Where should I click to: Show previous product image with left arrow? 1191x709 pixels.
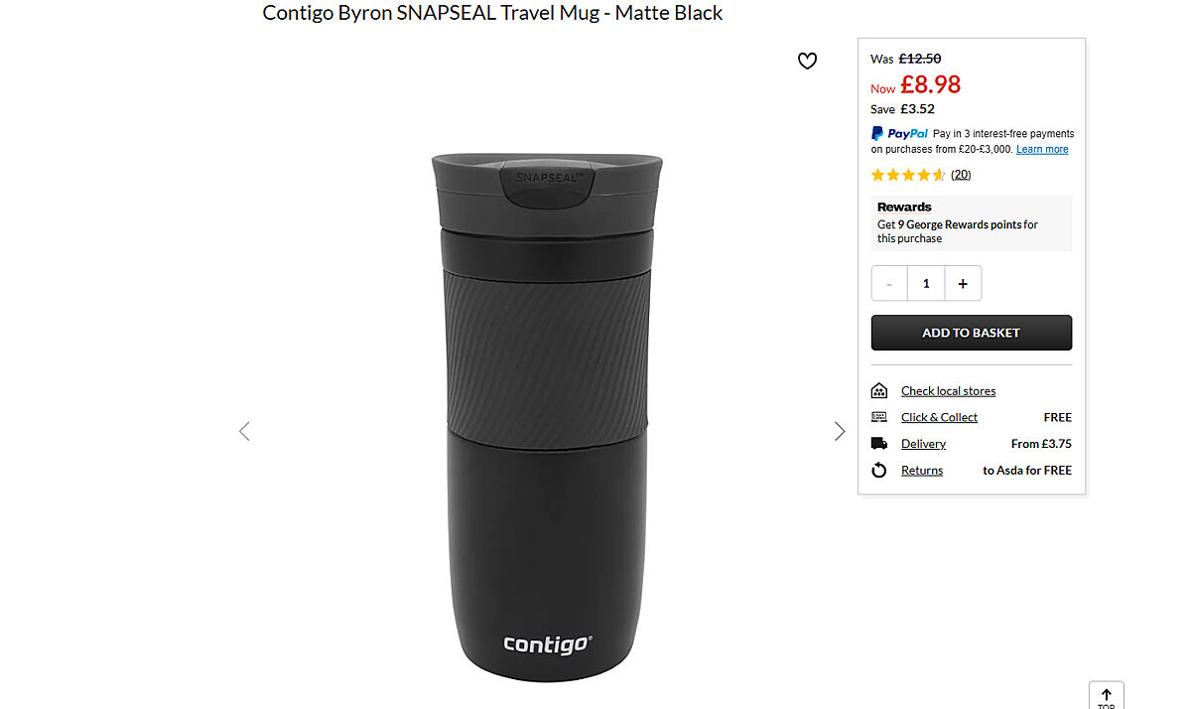click(x=244, y=431)
